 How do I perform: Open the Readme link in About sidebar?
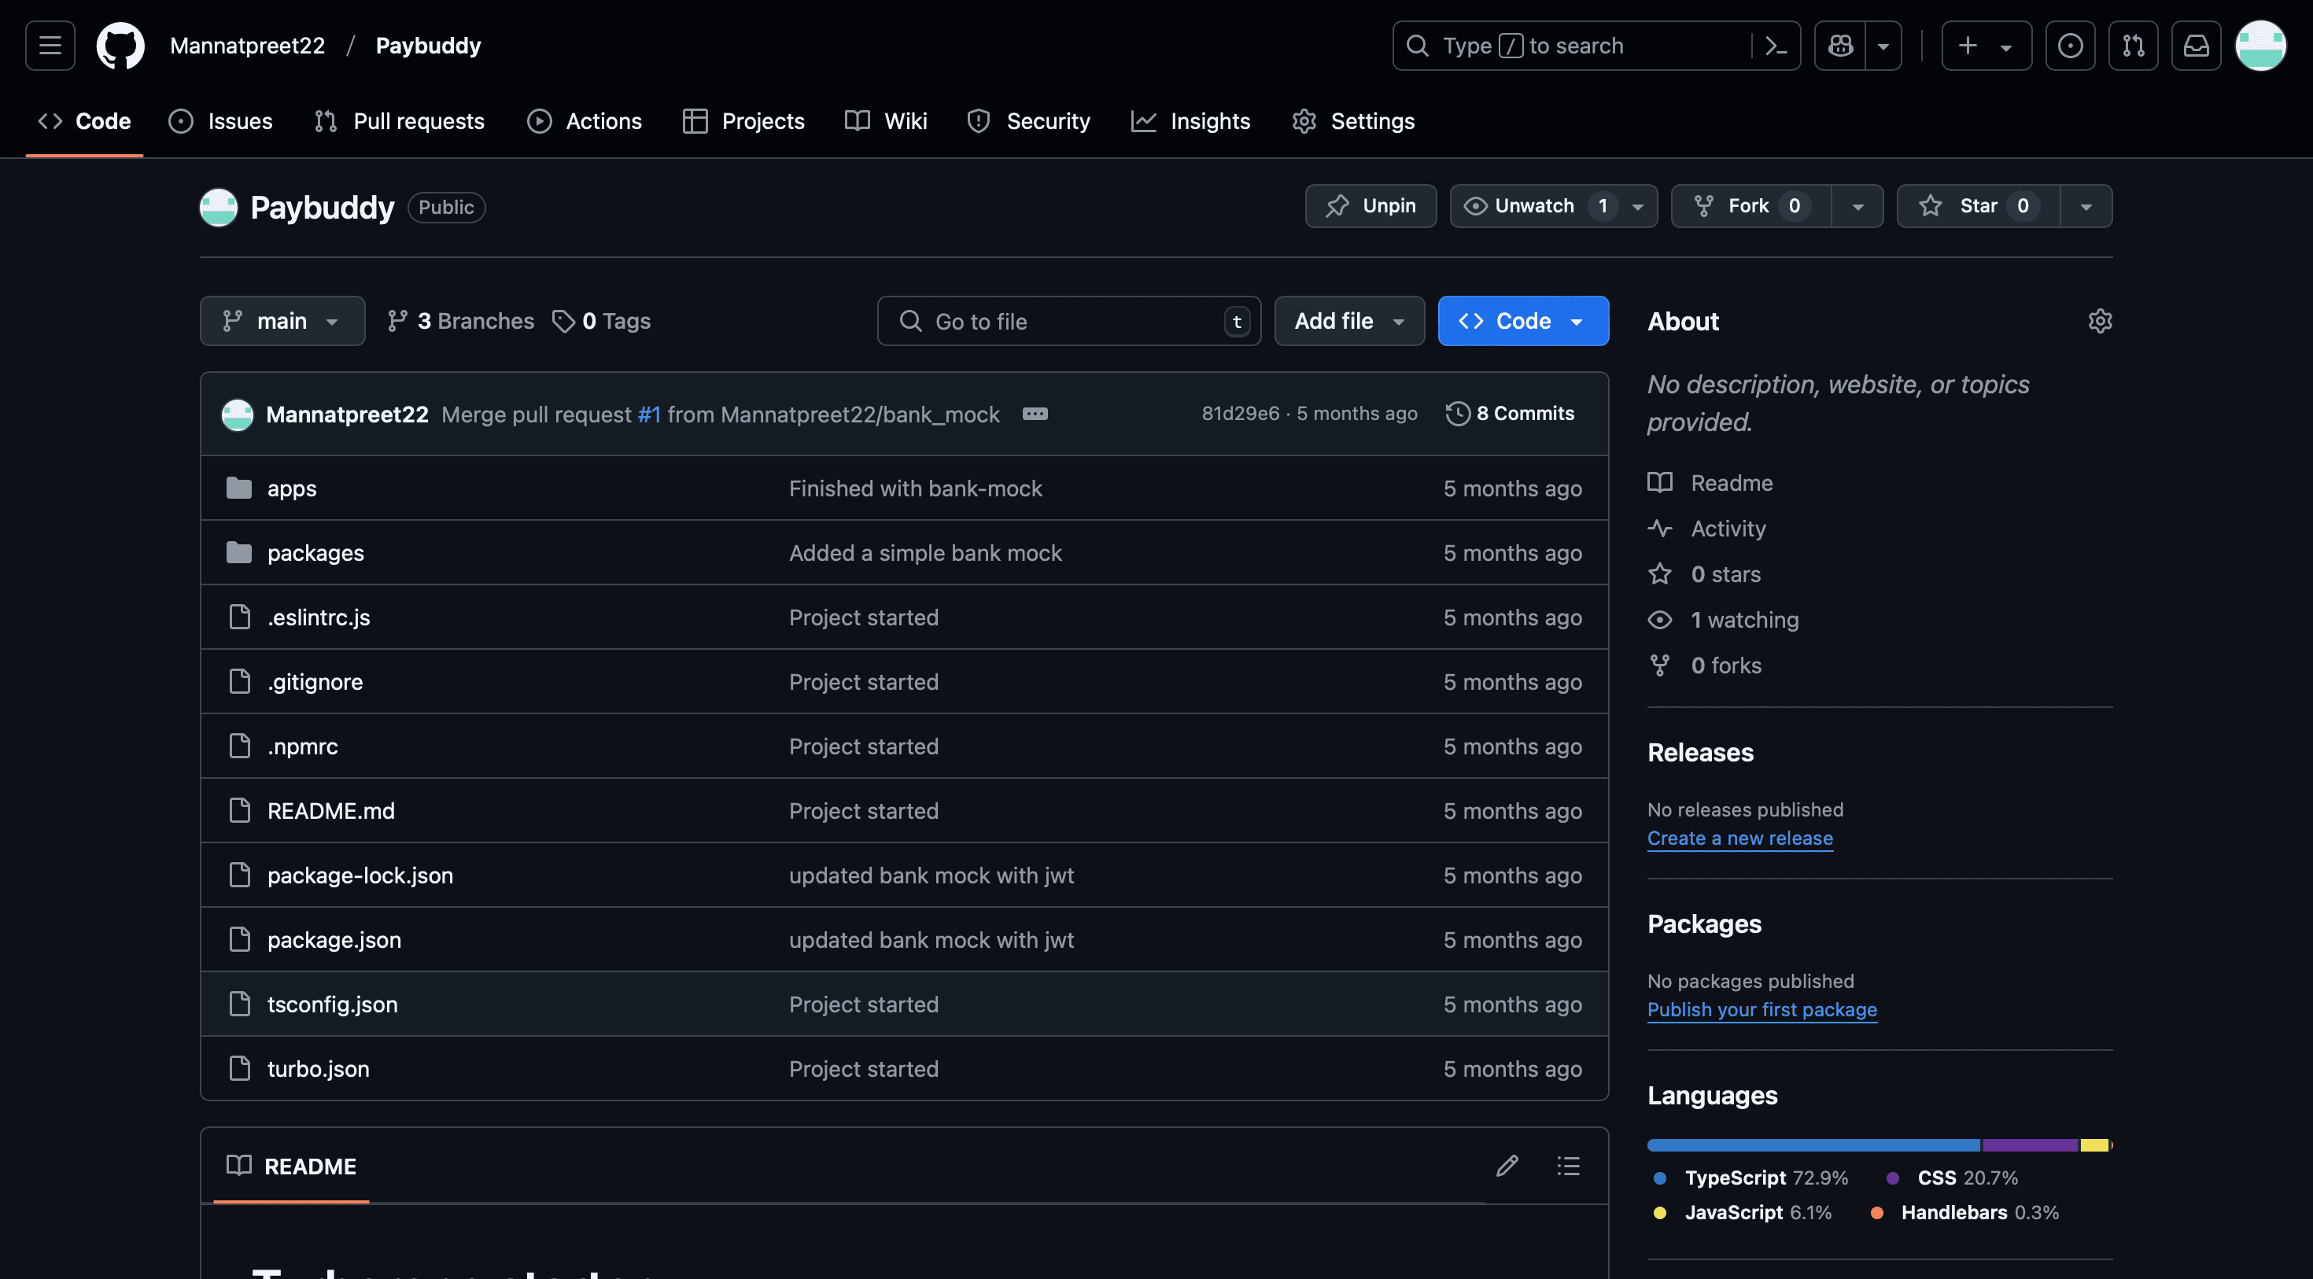coord(1710,483)
